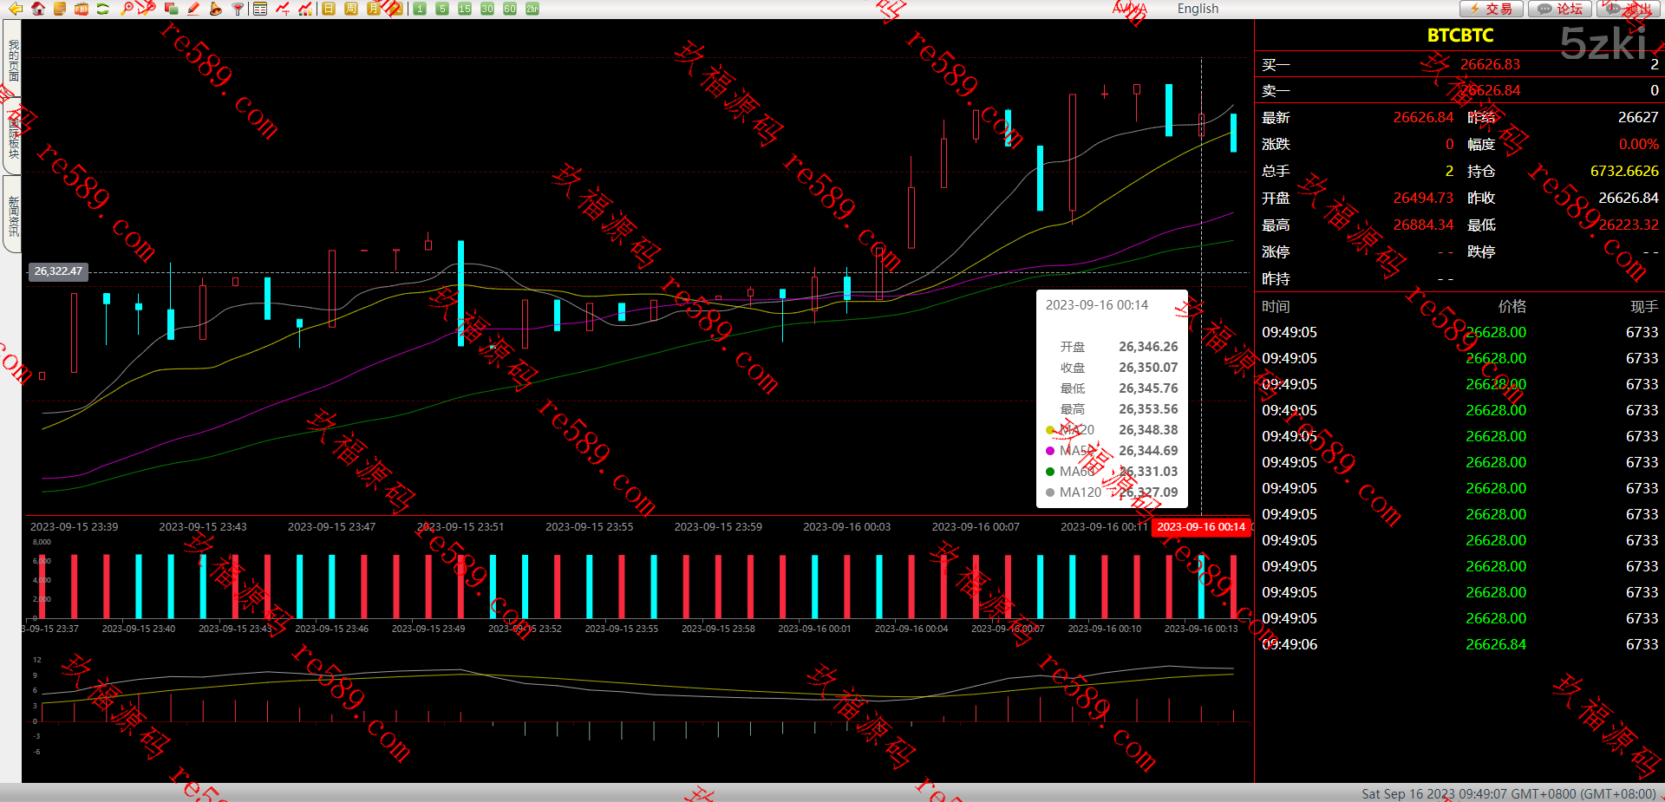
Task: Open the 我的页面 side tab
Action: [13, 61]
